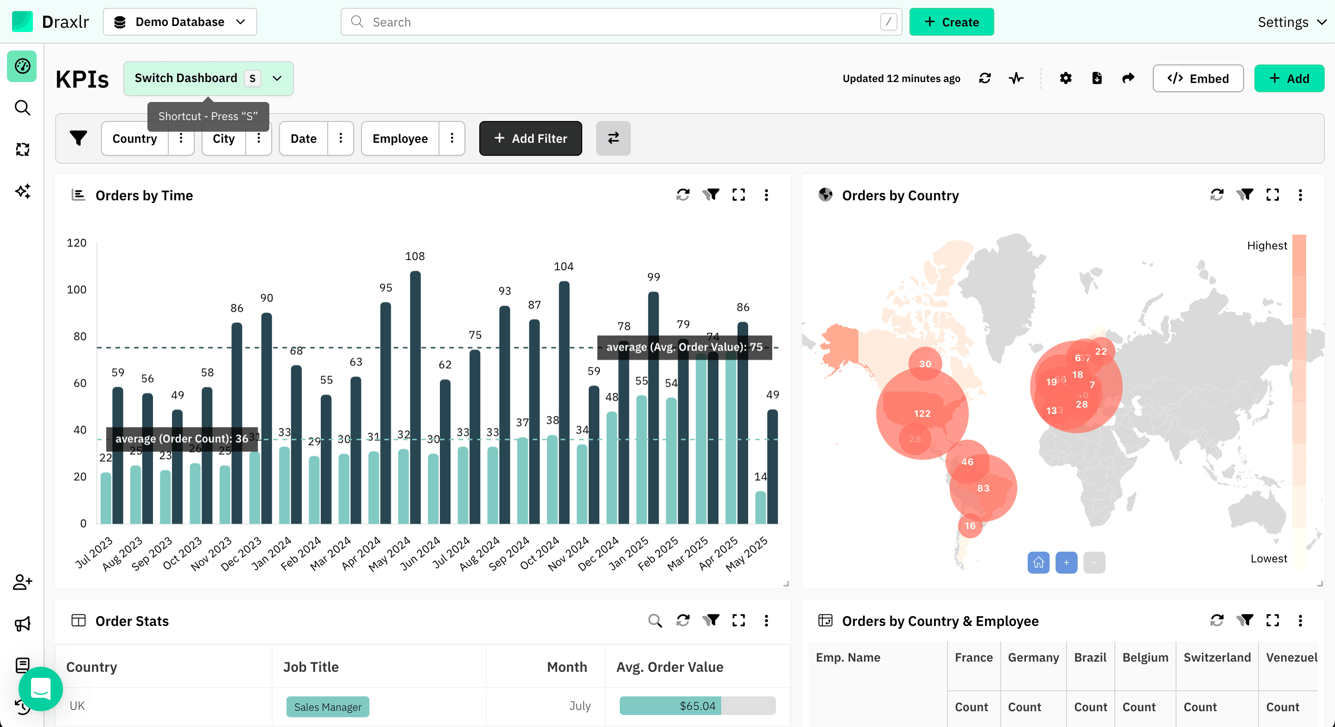Open Employee filter options menu
Screen dimensions: 1335x727
tap(452, 139)
